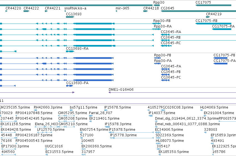Viewport: 236px width, 156px height.
Task: Select the CG17075-RB transcript bar
Action: pyautogui.click(x=214, y=24)
